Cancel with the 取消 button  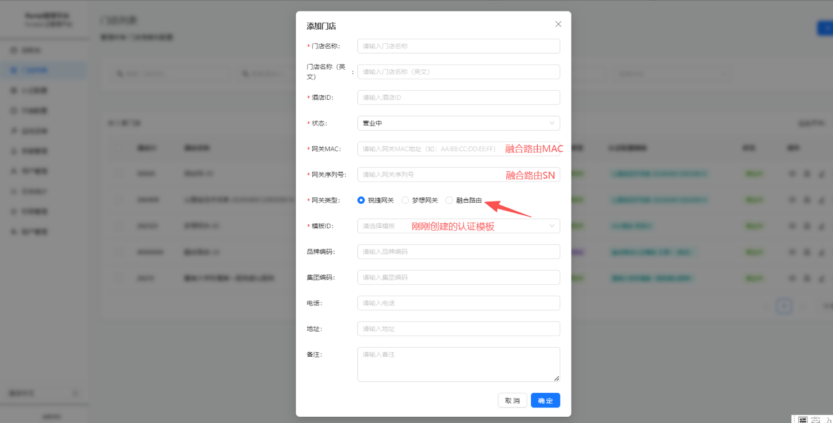point(512,401)
